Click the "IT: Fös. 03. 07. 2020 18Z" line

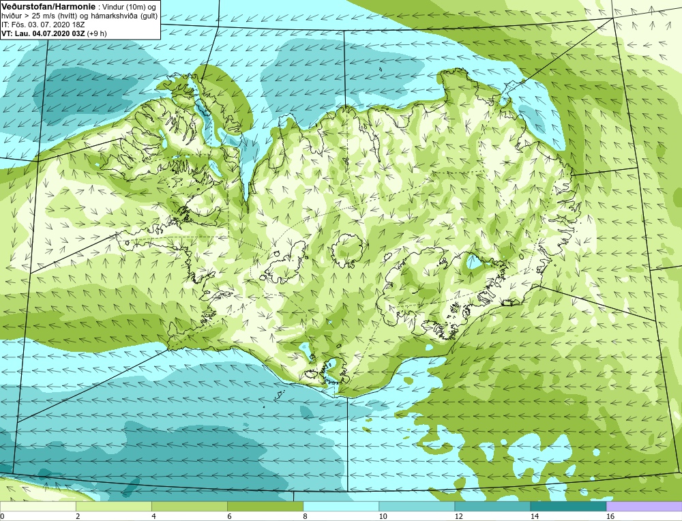(42, 25)
